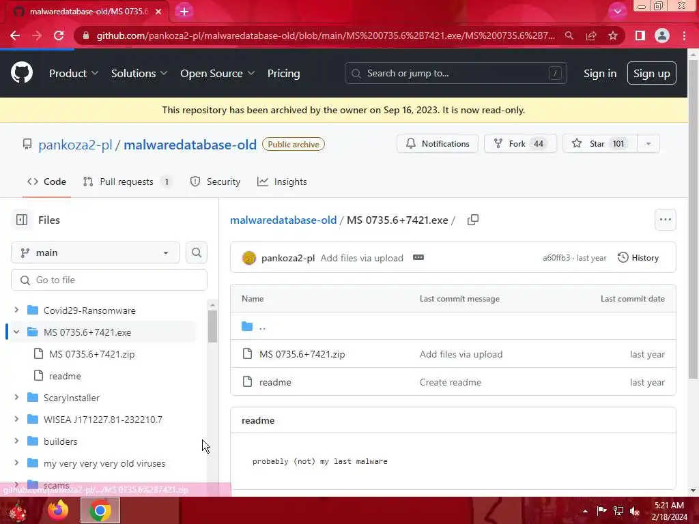Screen dimensions: 699x524
Task: Open the Action Center flag tray icon
Action: click(602, 510)
